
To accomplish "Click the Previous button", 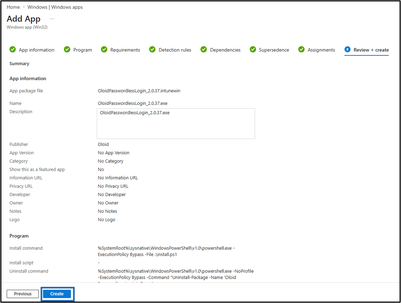I will pos(23,294).
